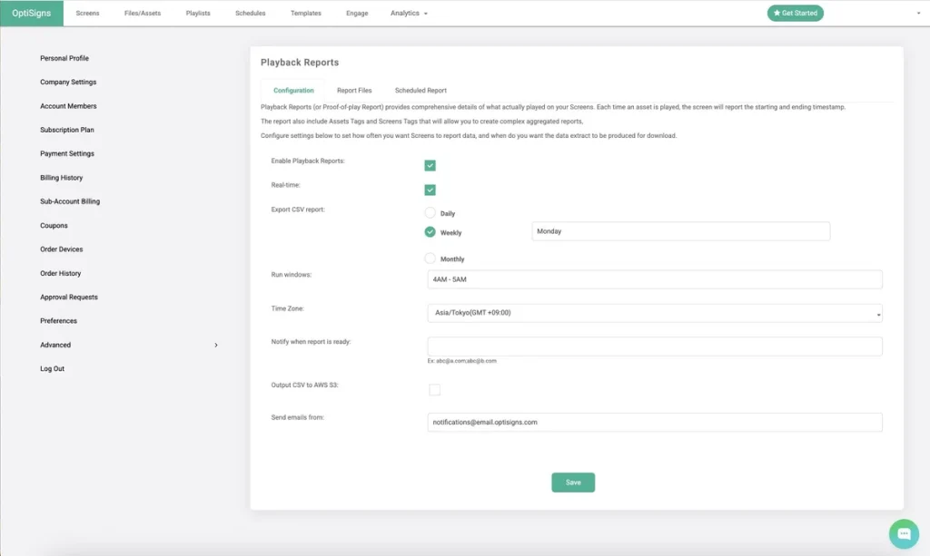
Task: Open the account menu arrow at top right
Action: pyautogui.click(x=918, y=14)
